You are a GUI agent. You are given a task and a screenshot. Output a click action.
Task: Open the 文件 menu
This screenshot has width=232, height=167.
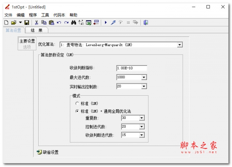tap(8, 15)
